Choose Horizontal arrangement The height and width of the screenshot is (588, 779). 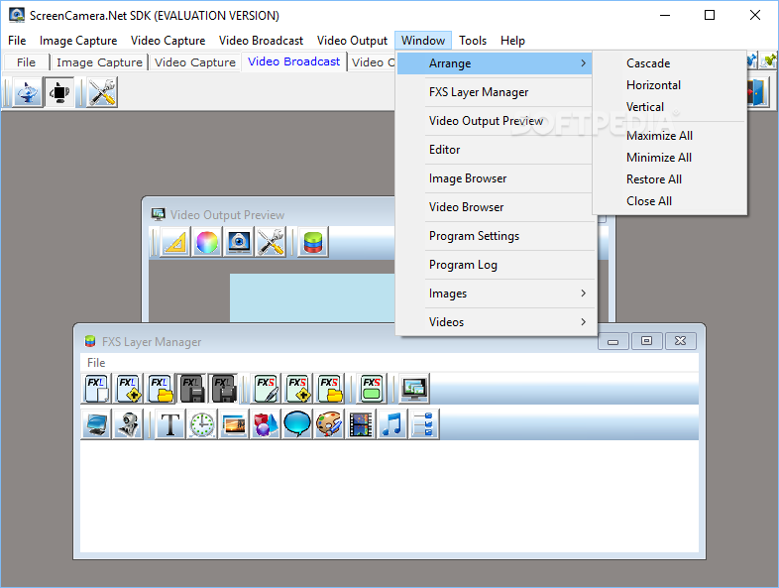(653, 85)
